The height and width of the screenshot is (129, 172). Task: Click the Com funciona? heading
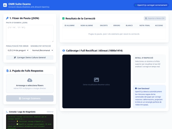pyautogui.click(x=143, y=89)
